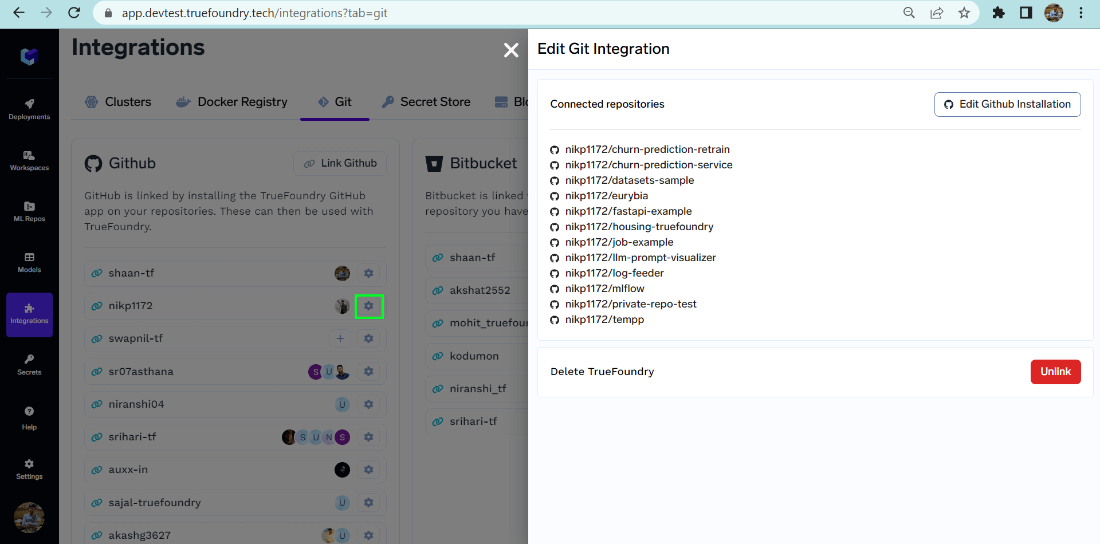Open ML Repos section
The image size is (1100, 544).
(29, 212)
